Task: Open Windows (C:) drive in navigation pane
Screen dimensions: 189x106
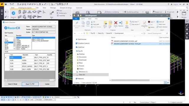Action: (x=83, y=72)
